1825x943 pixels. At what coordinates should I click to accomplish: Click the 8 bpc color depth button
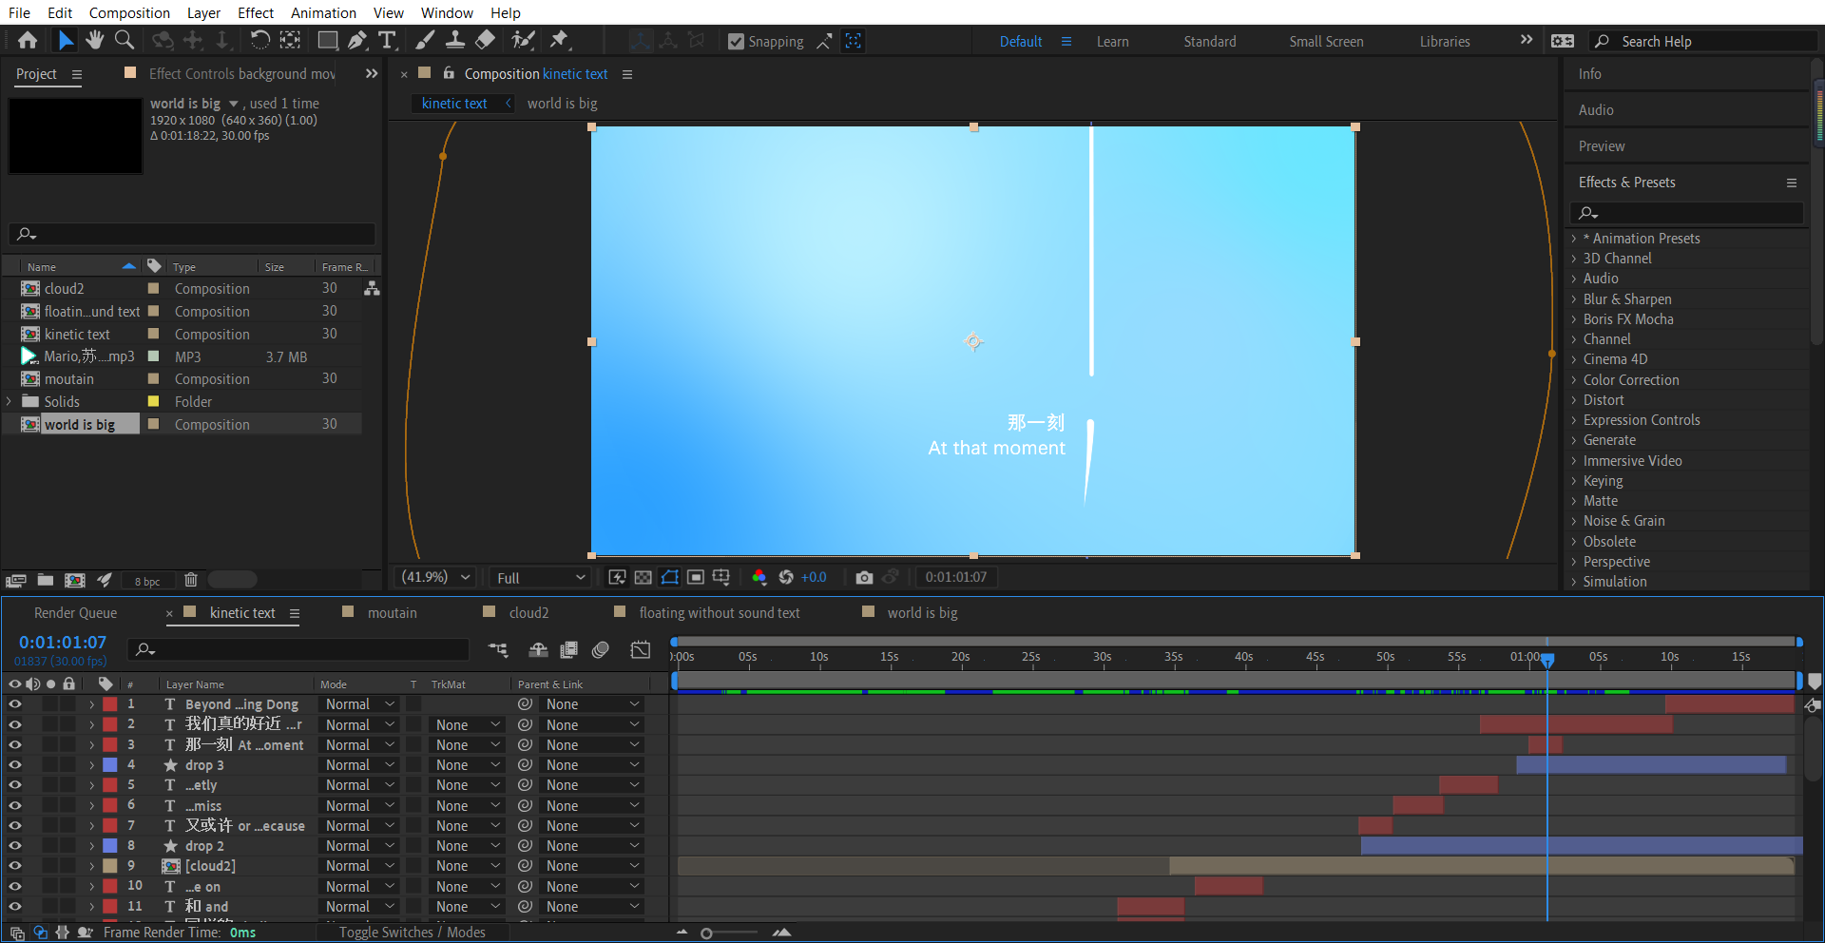pyautogui.click(x=147, y=581)
